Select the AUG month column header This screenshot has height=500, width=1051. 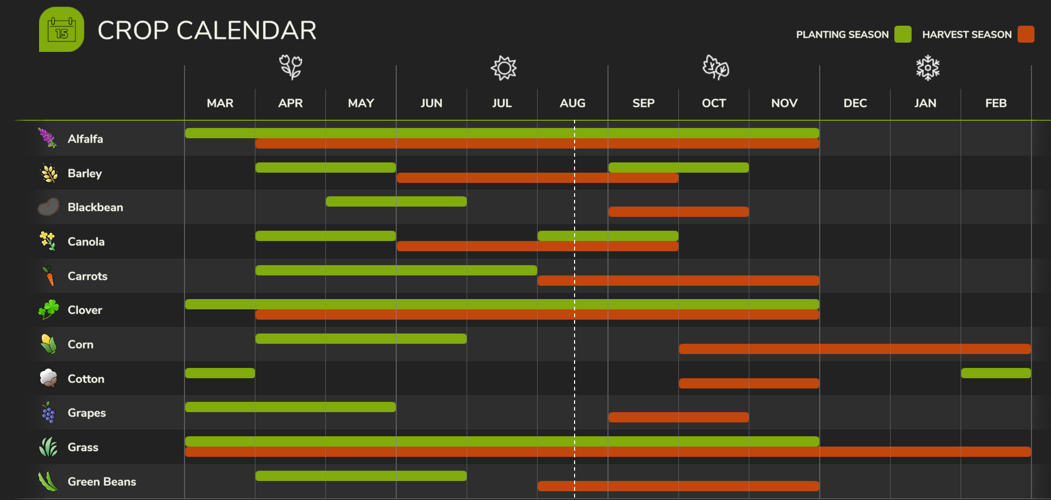(x=573, y=103)
